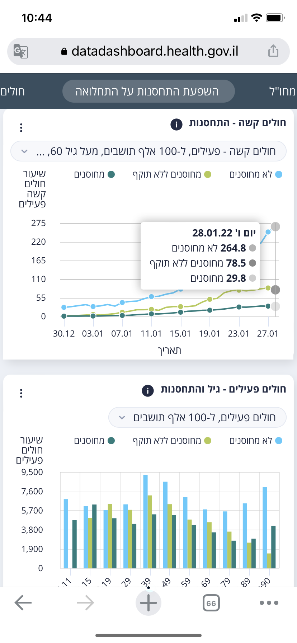Switch to the מחו"ל tab
The image size is (297, 643).
tap(282, 91)
